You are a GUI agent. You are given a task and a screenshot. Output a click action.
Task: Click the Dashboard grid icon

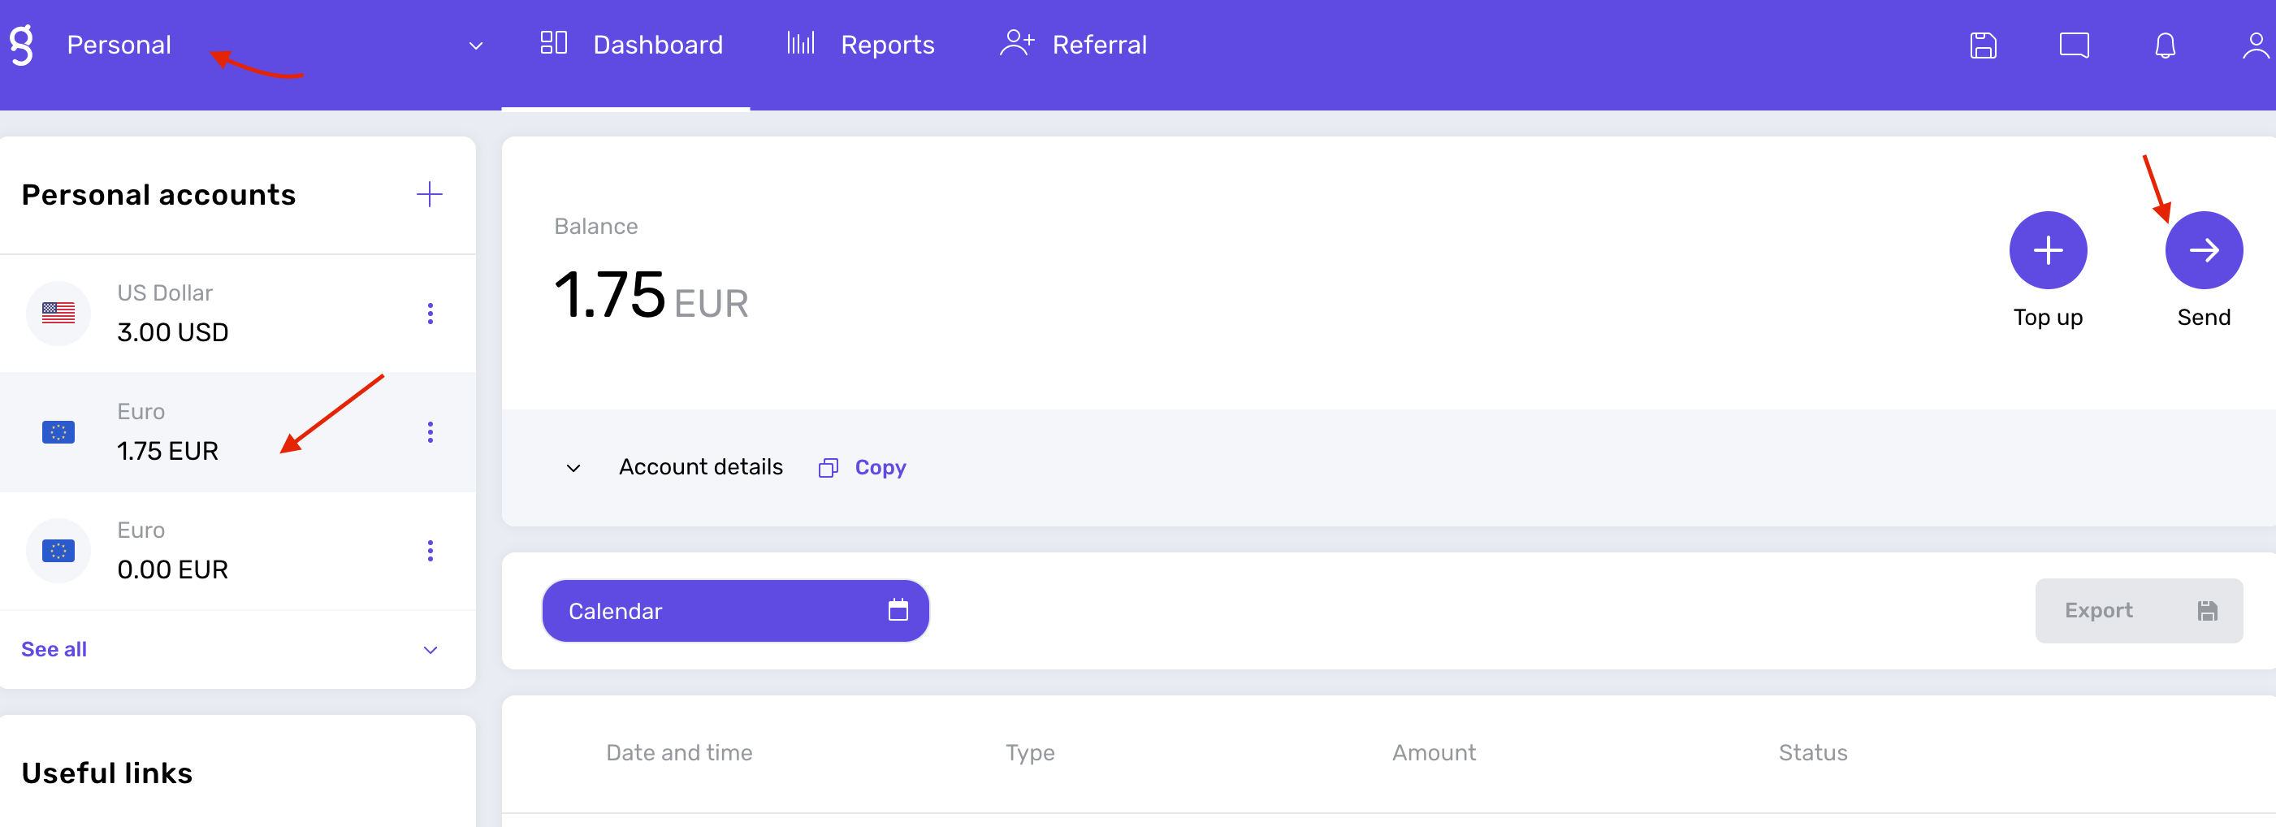pyautogui.click(x=553, y=43)
